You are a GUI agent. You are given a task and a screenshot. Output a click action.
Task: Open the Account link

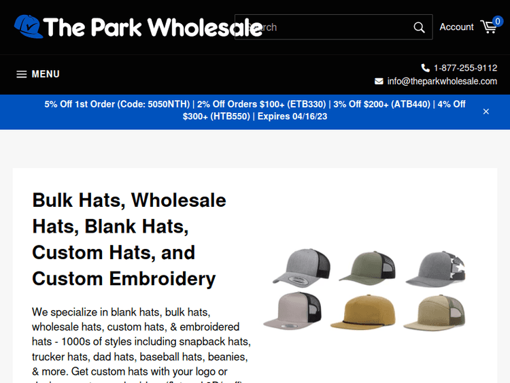(456, 27)
